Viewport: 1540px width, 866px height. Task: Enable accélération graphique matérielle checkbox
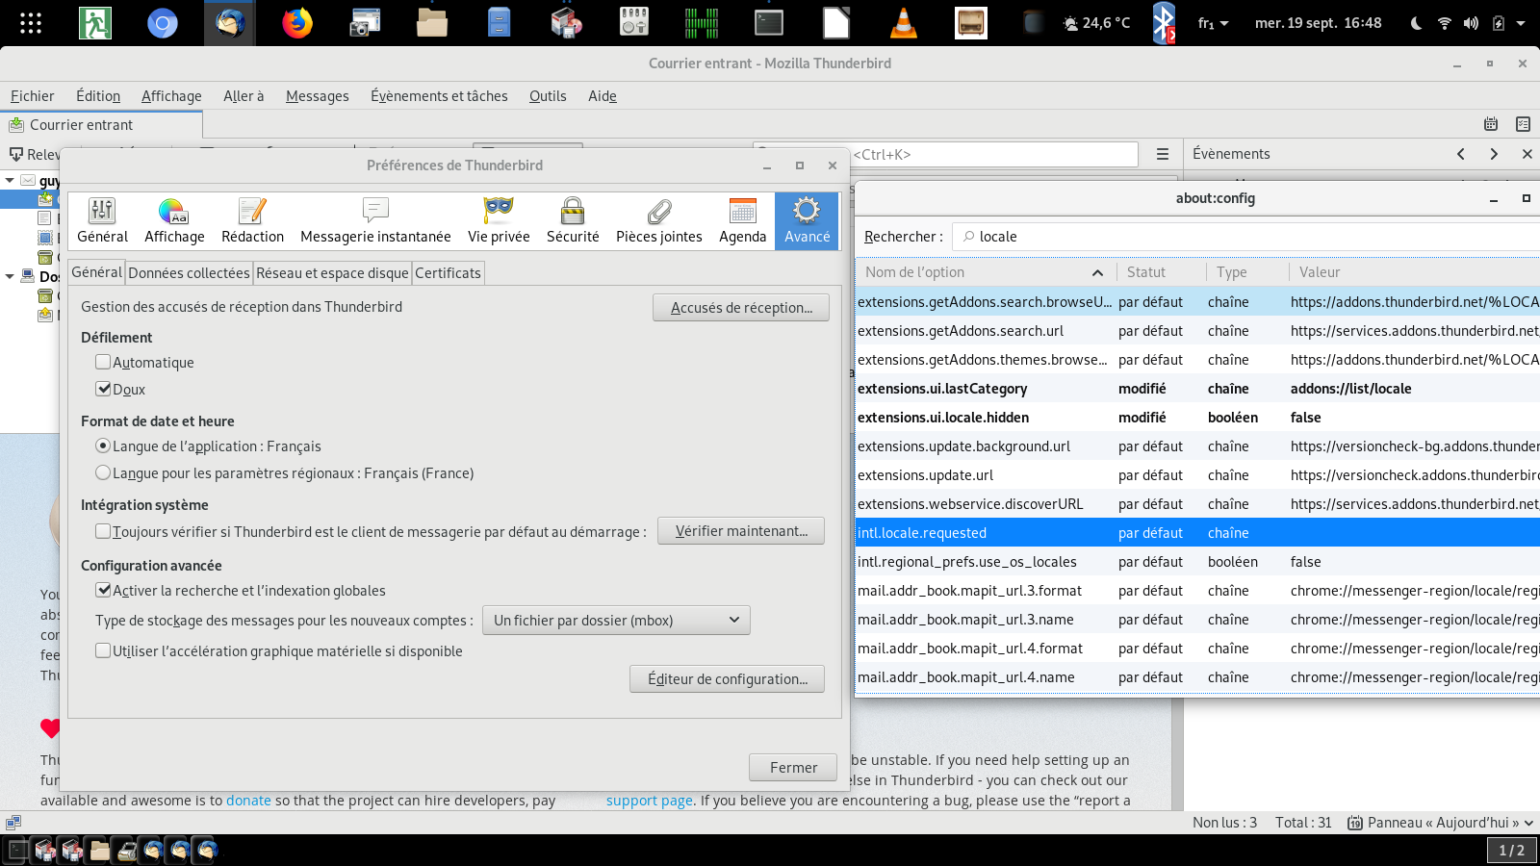(103, 650)
